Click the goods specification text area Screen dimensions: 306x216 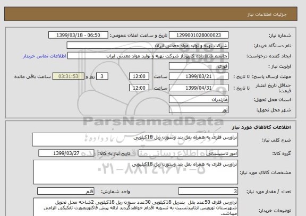click(135, 172)
